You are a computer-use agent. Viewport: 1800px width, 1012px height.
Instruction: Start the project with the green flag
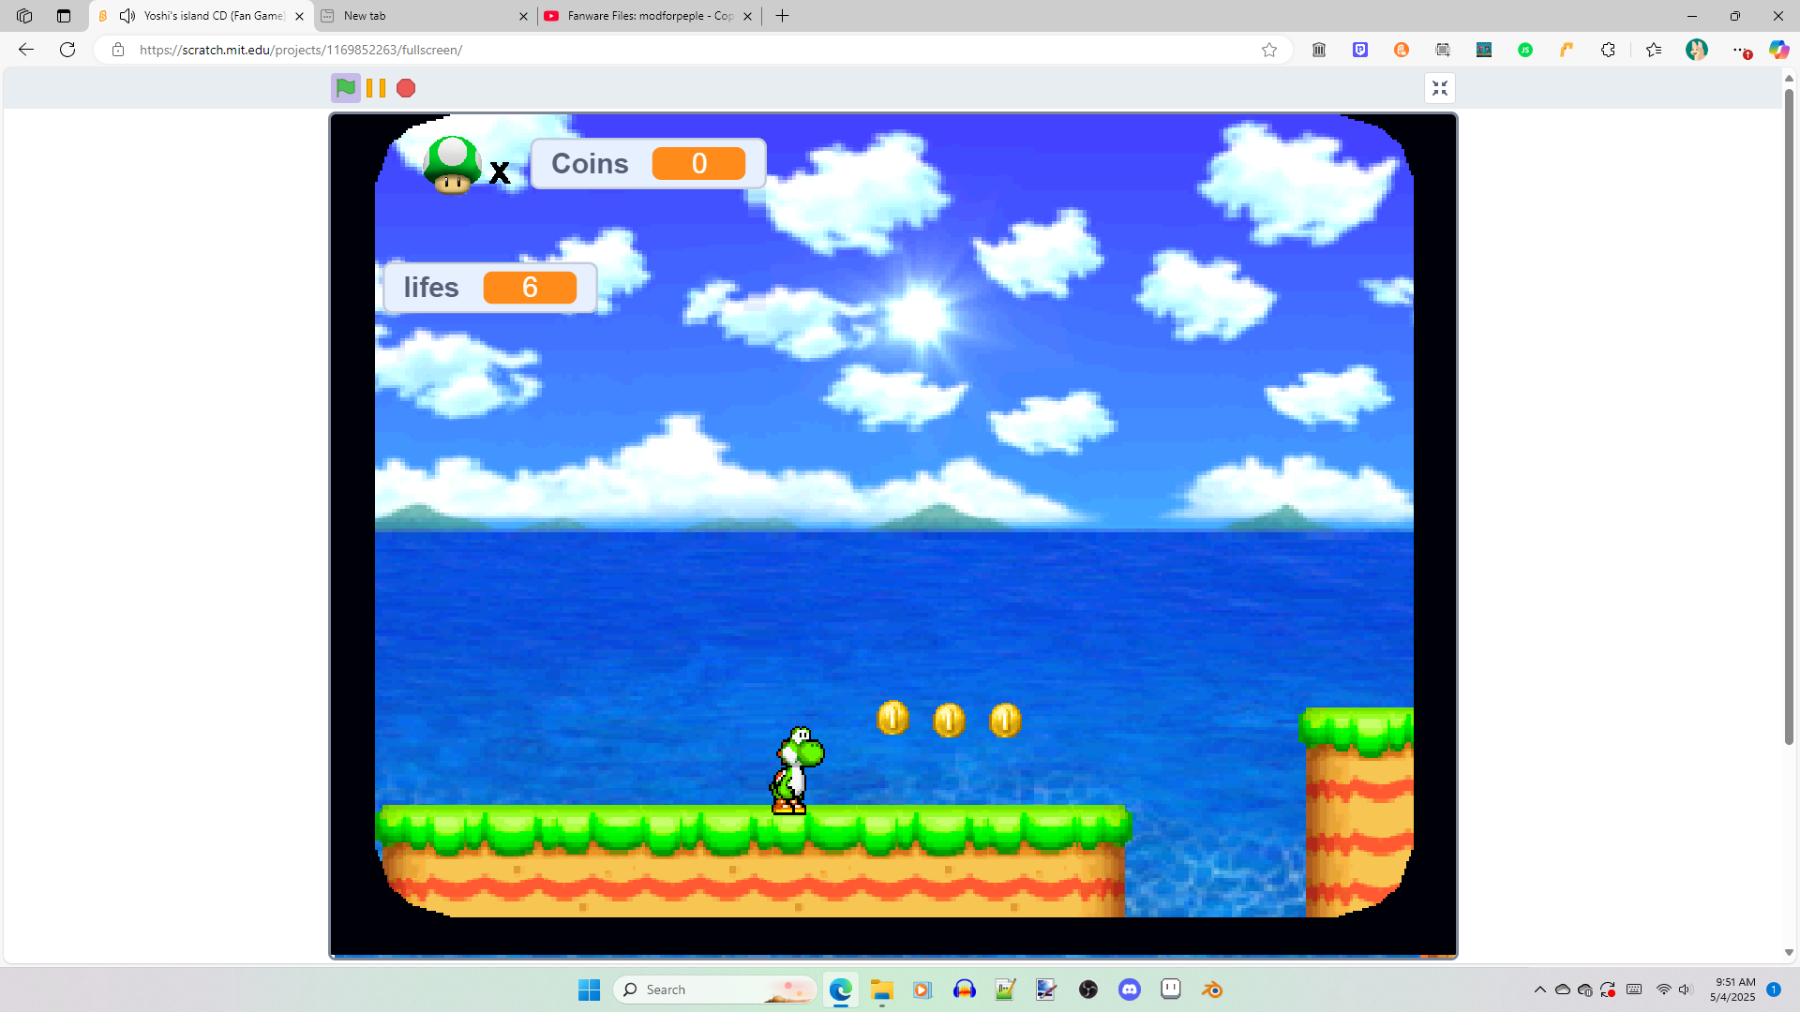point(346,88)
